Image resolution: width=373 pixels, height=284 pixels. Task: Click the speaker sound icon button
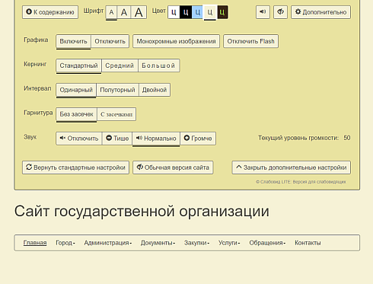[x=263, y=12]
